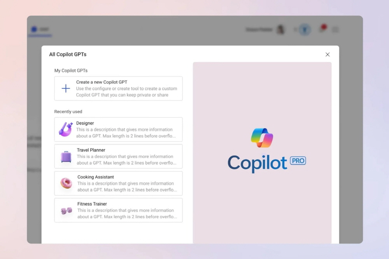
Task: Switch to the Chat tab in header
Action: [40, 30]
